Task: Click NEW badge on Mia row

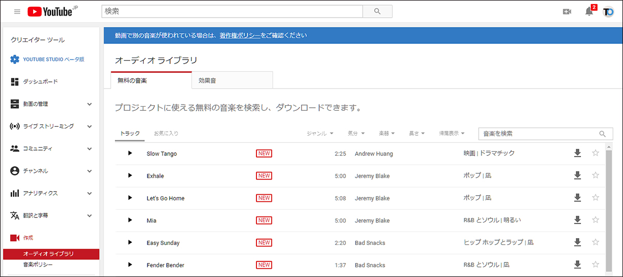Action: [264, 220]
